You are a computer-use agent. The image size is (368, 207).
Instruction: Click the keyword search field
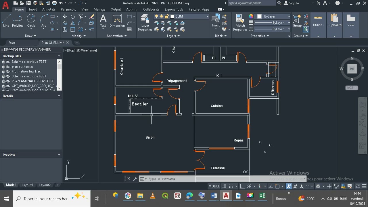252,3
